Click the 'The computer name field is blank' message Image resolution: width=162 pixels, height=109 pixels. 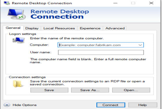tap(88, 61)
